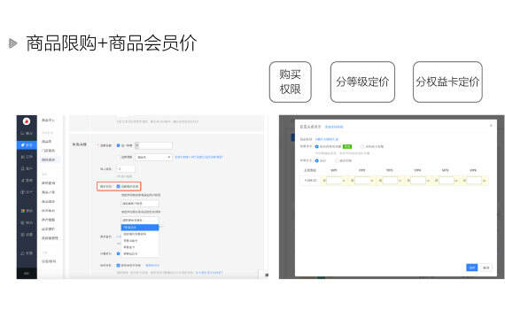Select the highlighted blue item in dark sidebar
The height and width of the screenshot is (319, 505).
(x=27, y=145)
